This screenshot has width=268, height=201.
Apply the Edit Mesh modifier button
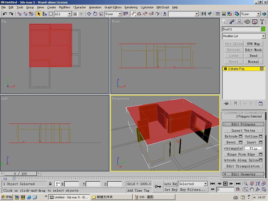pyautogui.click(x=253, y=50)
